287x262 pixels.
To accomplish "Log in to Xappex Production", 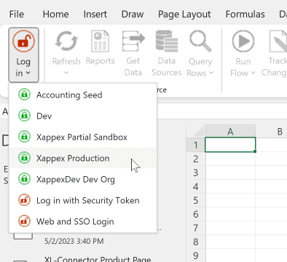I will pyautogui.click(x=83, y=158).
